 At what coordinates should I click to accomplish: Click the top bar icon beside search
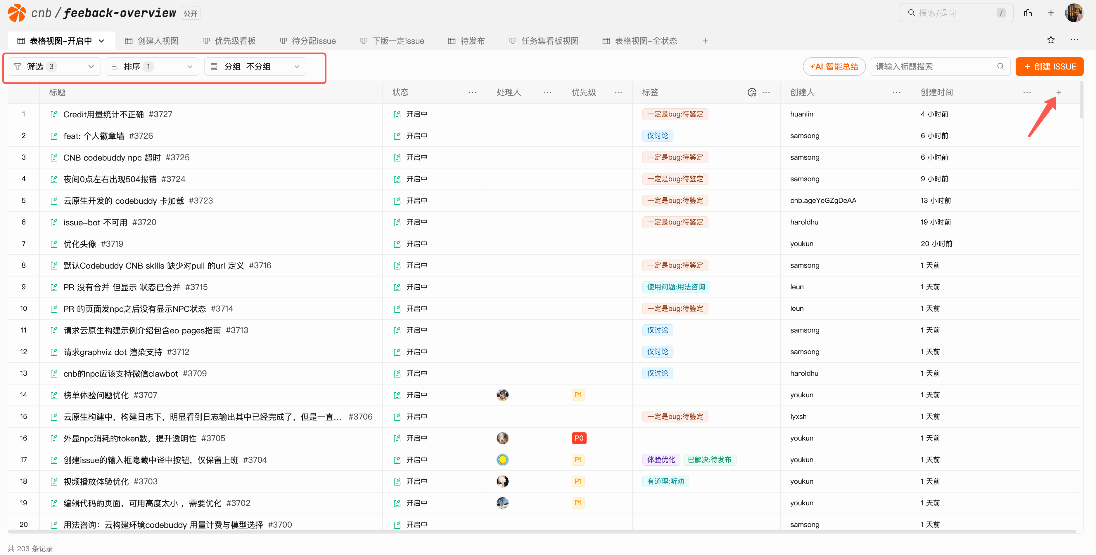1028,13
